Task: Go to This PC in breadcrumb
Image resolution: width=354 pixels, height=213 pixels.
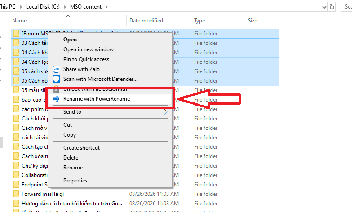Action: pos(8,7)
